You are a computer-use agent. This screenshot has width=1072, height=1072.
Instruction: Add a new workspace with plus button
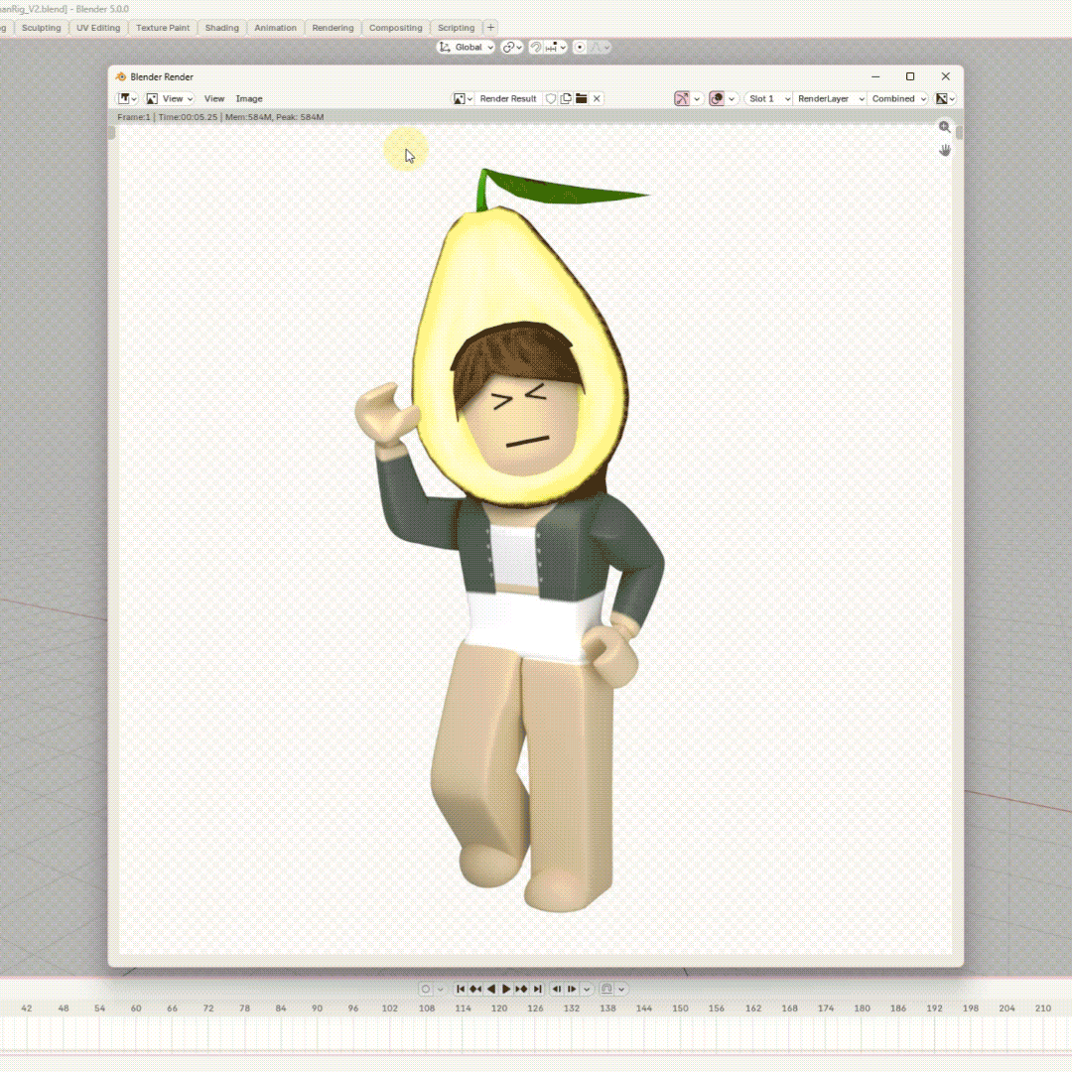point(490,28)
